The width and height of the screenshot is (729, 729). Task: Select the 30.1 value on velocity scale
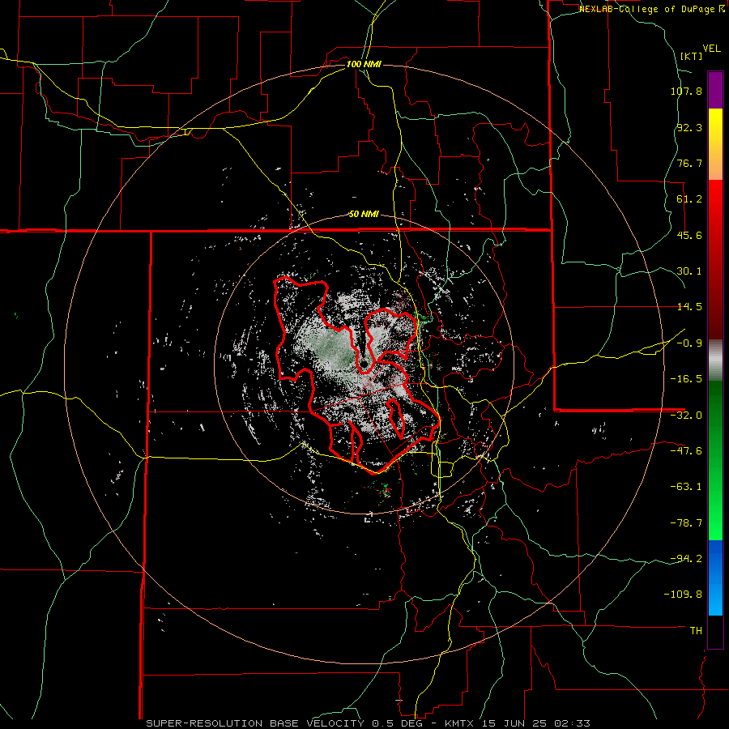pyautogui.click(x=689, y=271)
